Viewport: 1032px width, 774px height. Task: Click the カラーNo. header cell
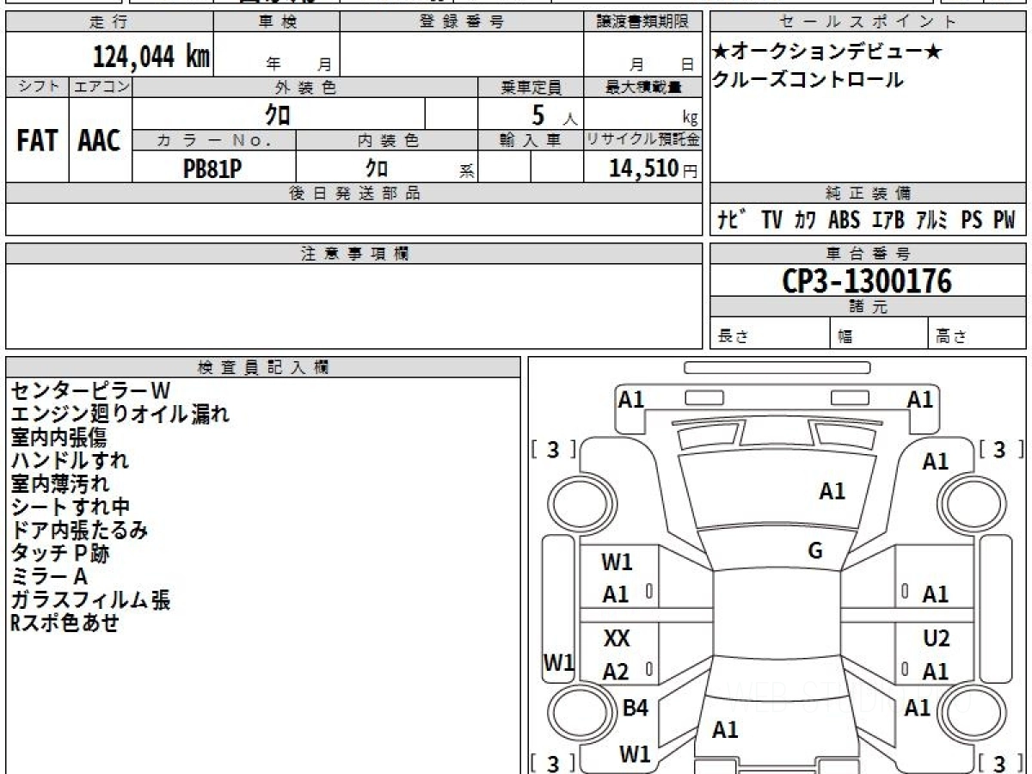(214, 140)
